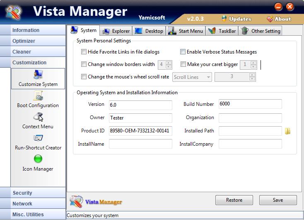Click the Yamicsoft text in the header

tap(152, 17)
